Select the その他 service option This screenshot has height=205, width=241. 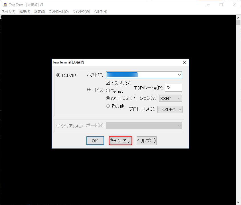108,106
